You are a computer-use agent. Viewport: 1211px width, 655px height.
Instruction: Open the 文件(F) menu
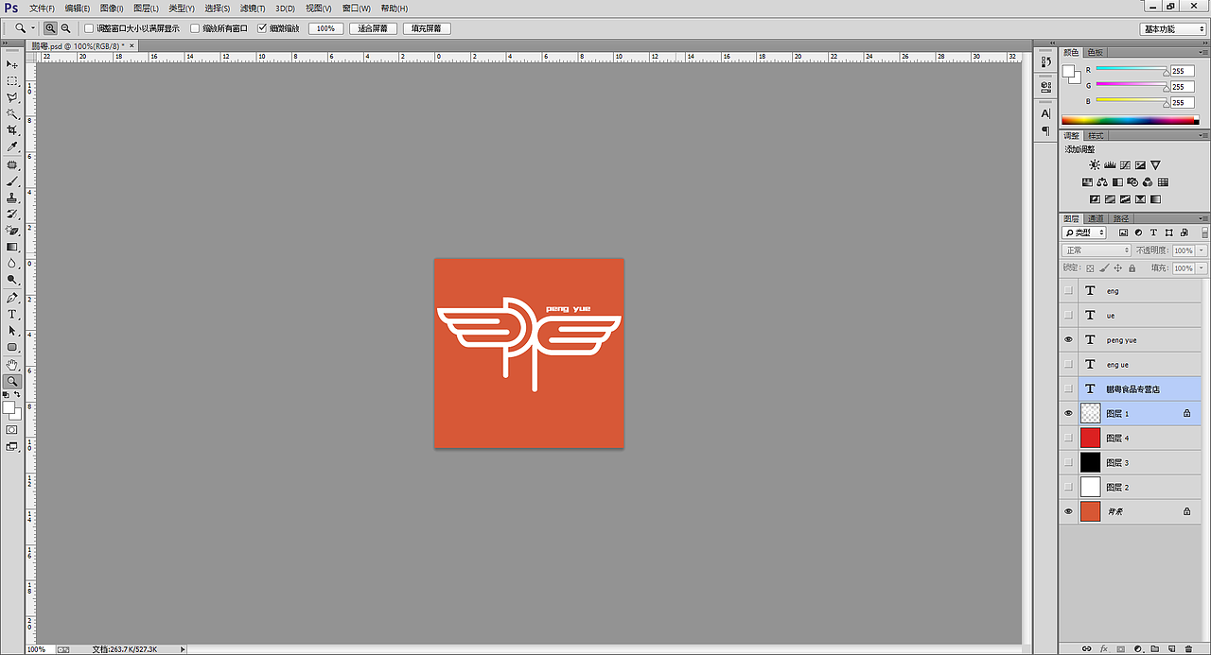point(42,8)
